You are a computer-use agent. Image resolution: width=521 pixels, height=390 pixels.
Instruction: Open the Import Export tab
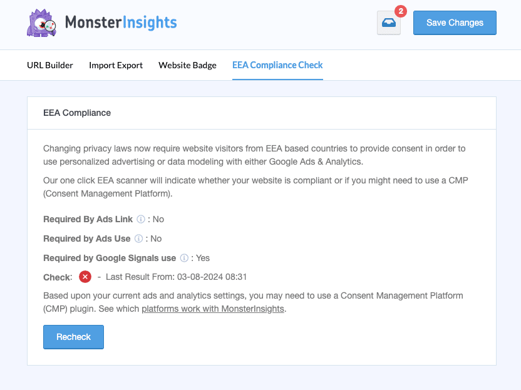[115, 65]
